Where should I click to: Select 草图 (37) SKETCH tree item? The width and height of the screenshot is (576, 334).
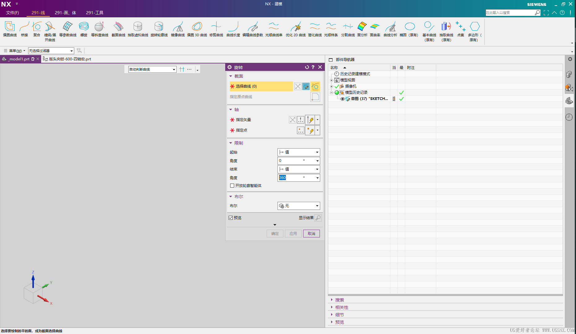(x=369, y=99)
